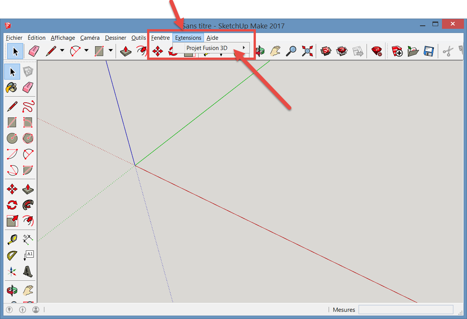Activate the Follow Me tool

(x=28, y=205)
